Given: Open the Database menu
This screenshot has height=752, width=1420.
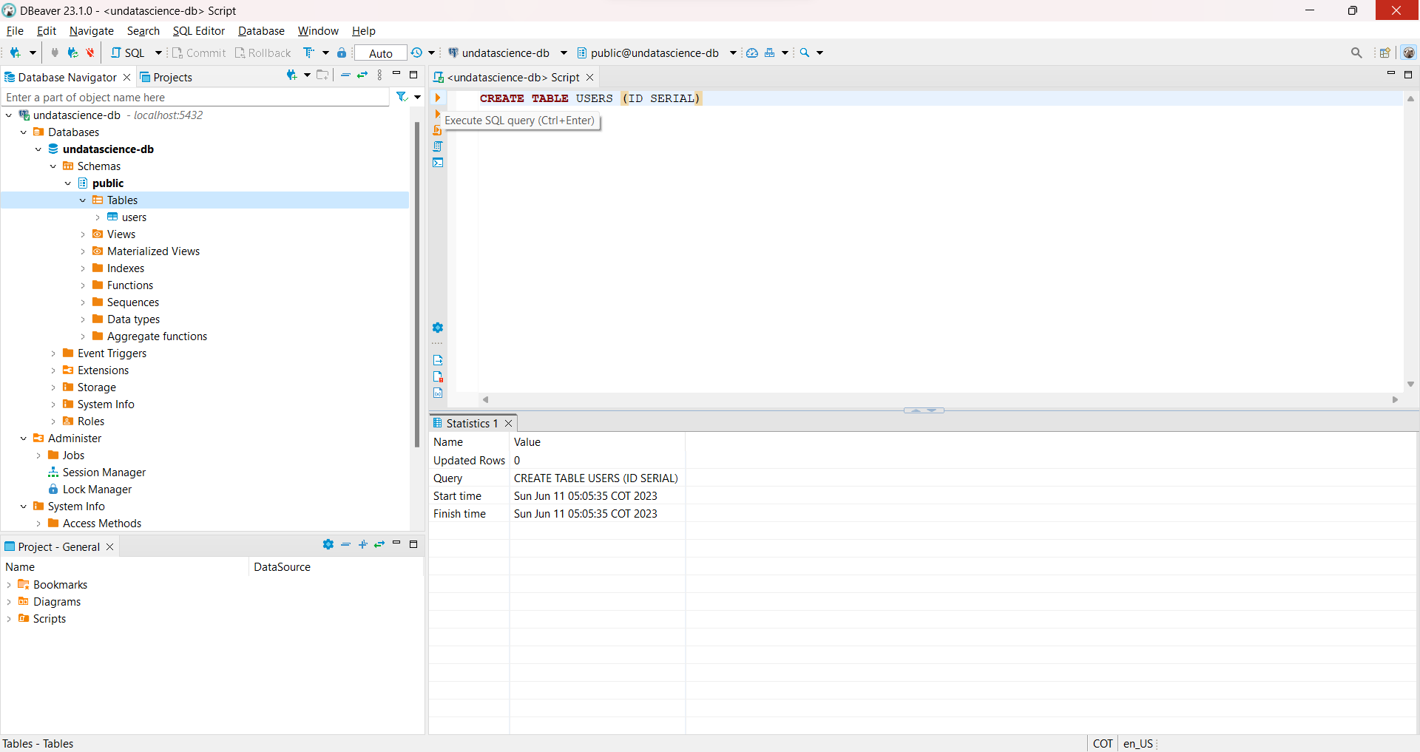Looking at the screenshot, I should [261, 30].
